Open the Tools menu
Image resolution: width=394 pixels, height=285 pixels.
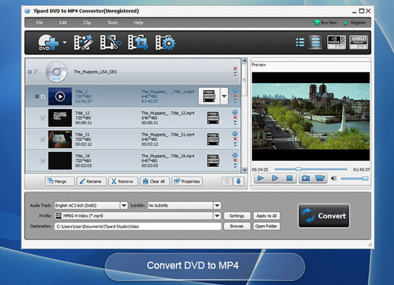pyautogui.click(x=112, y=22)
